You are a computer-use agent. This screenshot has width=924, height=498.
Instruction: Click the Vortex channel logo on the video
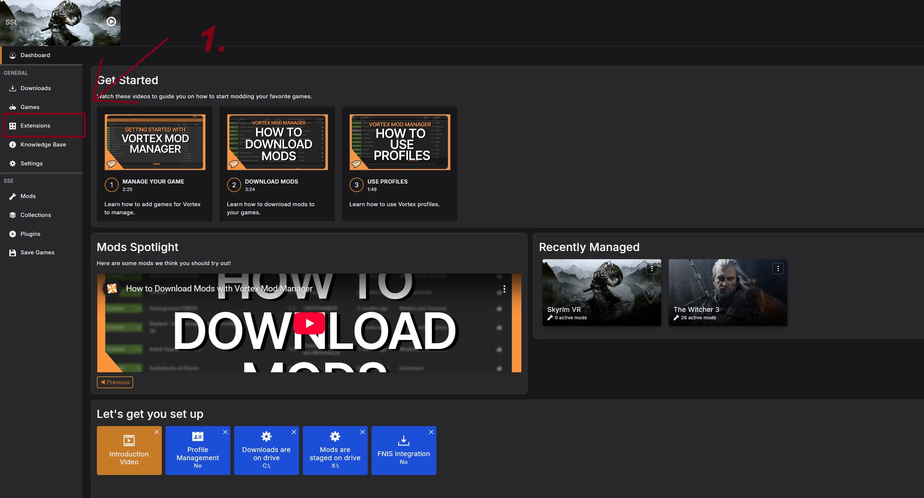point(112,288)
